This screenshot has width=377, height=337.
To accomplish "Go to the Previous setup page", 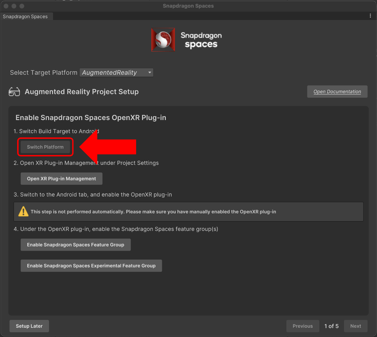I will coord(303,326).
